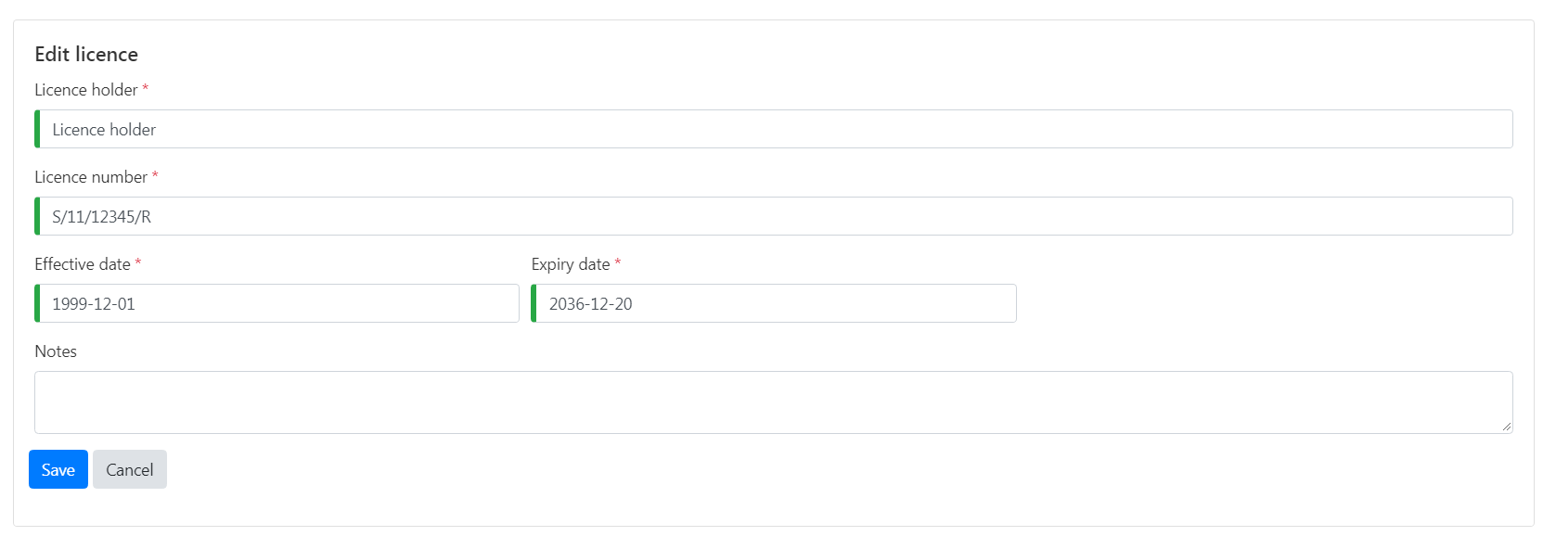Viewport: 1543px width, 536px height.
Task: Click the Notes textarea resize handle
Action: pyautogui.click(x=1507, y=427)
